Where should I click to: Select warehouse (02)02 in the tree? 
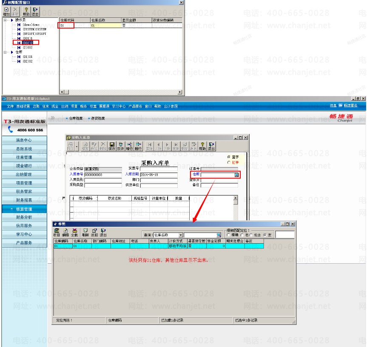[x=28, y=61]
